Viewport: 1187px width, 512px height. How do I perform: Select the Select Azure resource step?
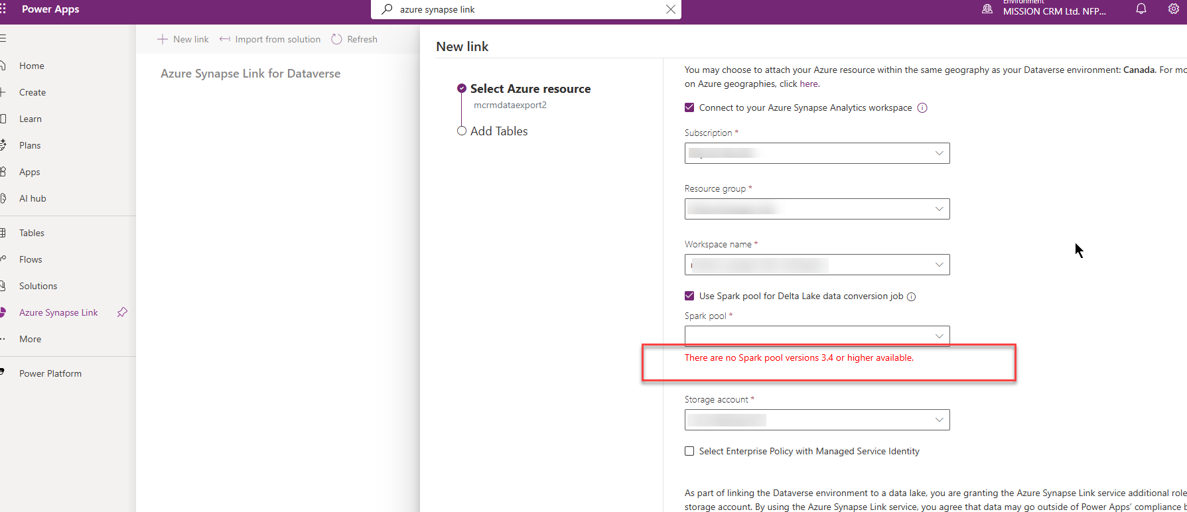click(x=530, y=89)
